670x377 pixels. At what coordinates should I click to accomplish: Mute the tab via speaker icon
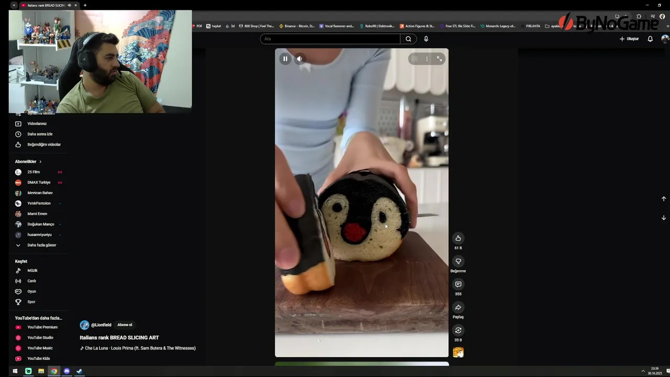pos(69,5)
